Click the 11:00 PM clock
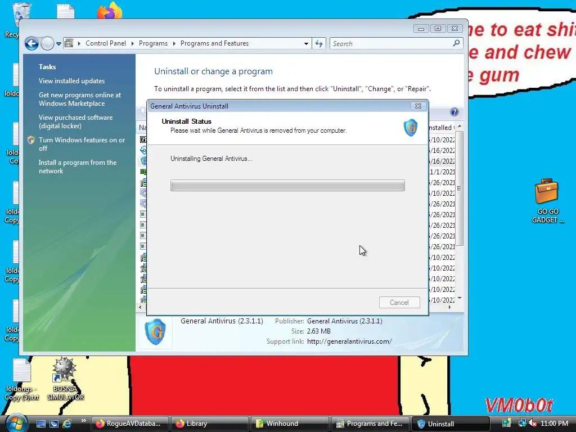Viewport: 576px width, 432px height. click(x=554, y=423)
